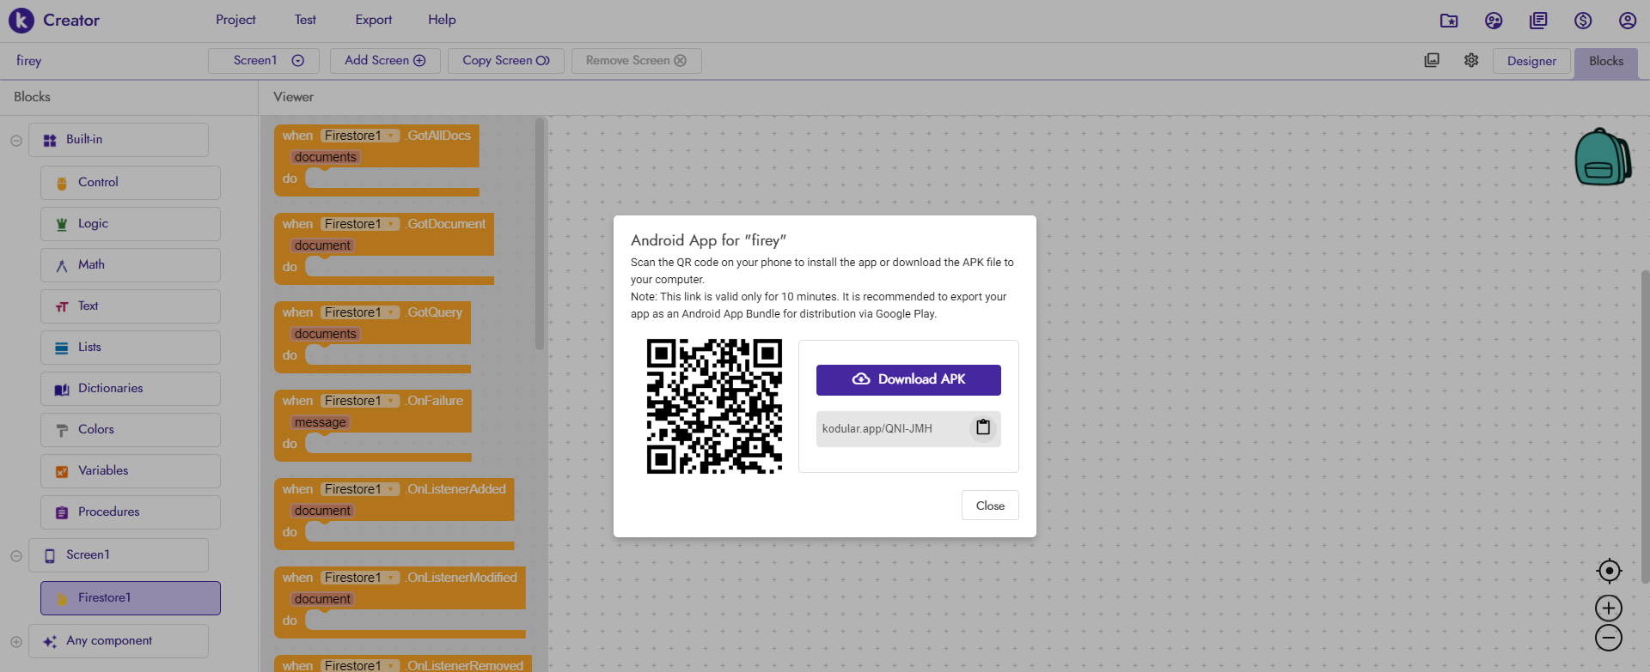The width and height of the screenshot is (1650, 672).
Task: Click the dollar sign monetization icon
Action: click(x=1583, y=21)
